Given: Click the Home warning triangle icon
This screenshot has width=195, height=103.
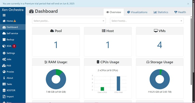Looking at the screenshot, I should pos(15,21).
